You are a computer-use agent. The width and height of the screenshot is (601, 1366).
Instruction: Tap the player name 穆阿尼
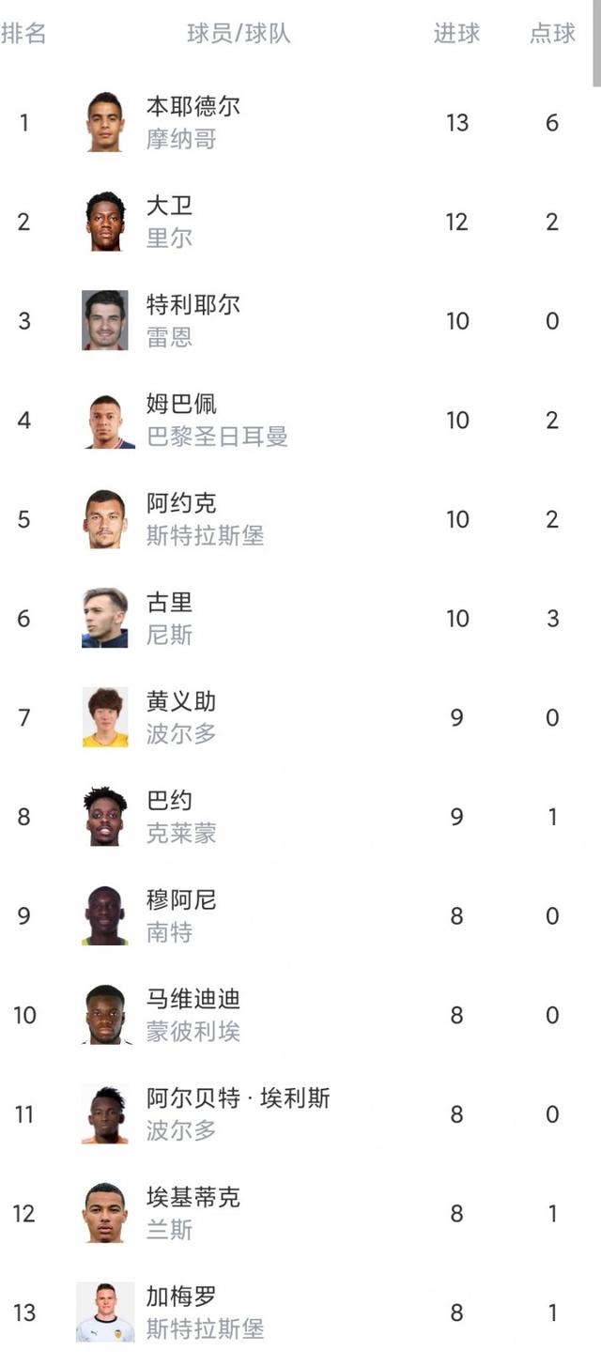pos(181,899)
